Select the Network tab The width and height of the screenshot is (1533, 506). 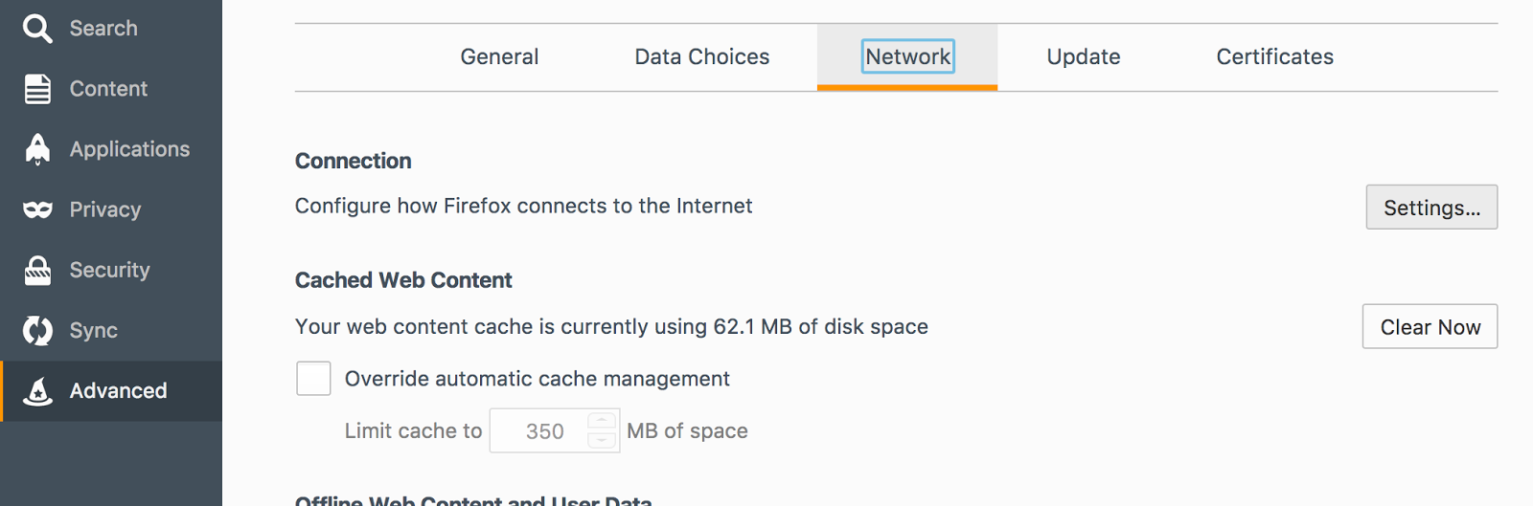click(x=907, y=57)
